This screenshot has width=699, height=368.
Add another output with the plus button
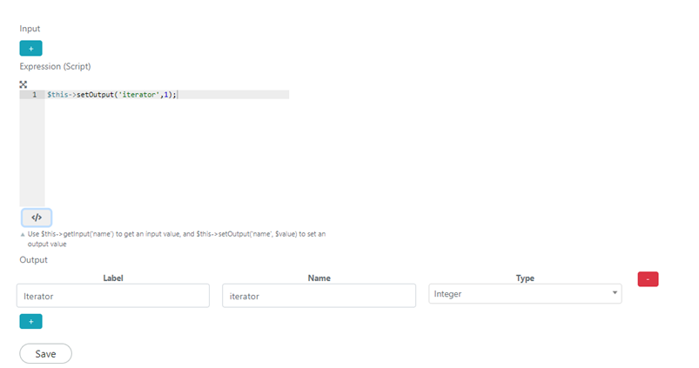(x=30, y=321)
